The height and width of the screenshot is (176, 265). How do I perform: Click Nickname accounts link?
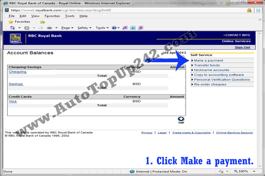tap(211, 70)
